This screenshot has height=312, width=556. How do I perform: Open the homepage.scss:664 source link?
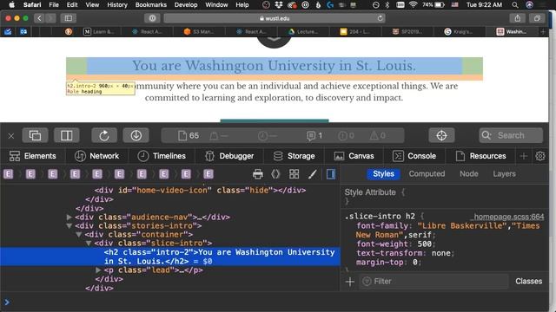click(x=508, y=217)
